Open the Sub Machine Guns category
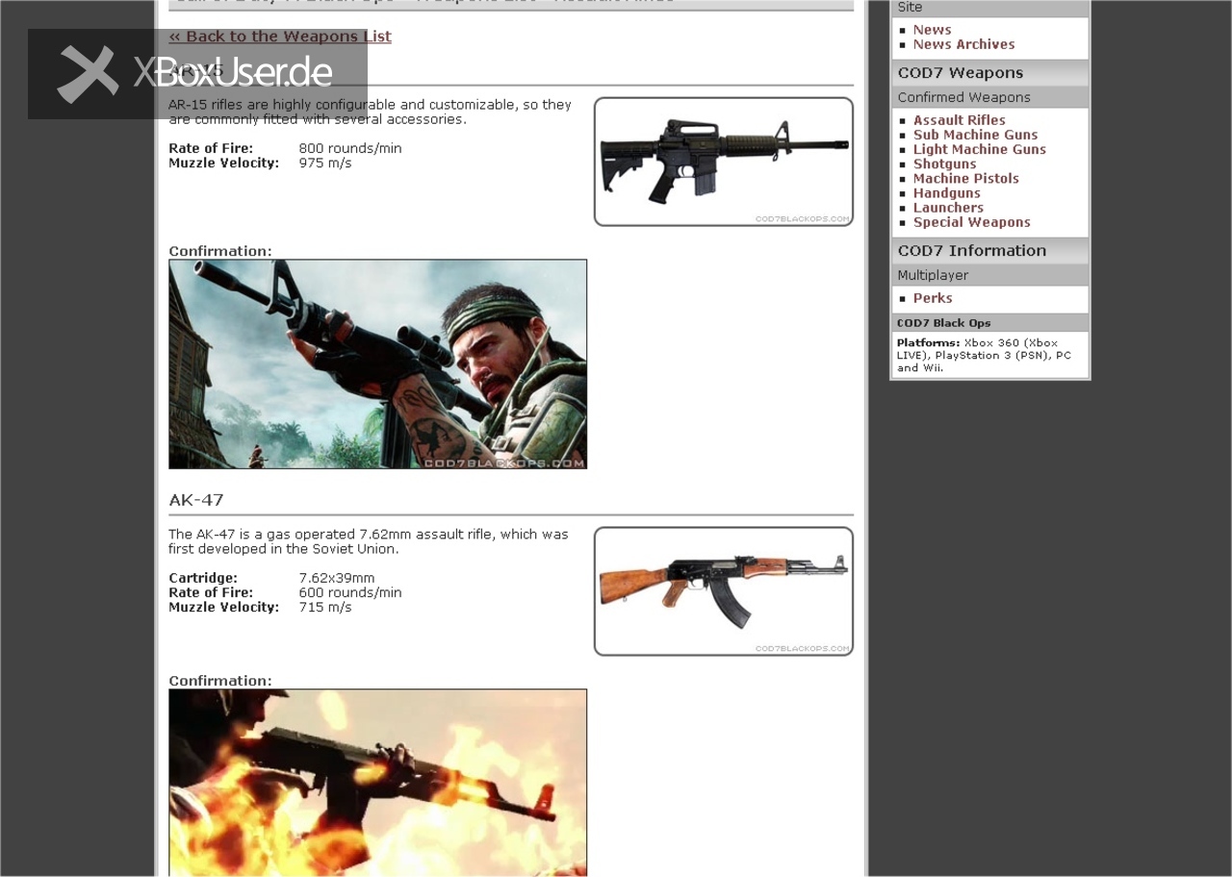 tap(975, 135)
